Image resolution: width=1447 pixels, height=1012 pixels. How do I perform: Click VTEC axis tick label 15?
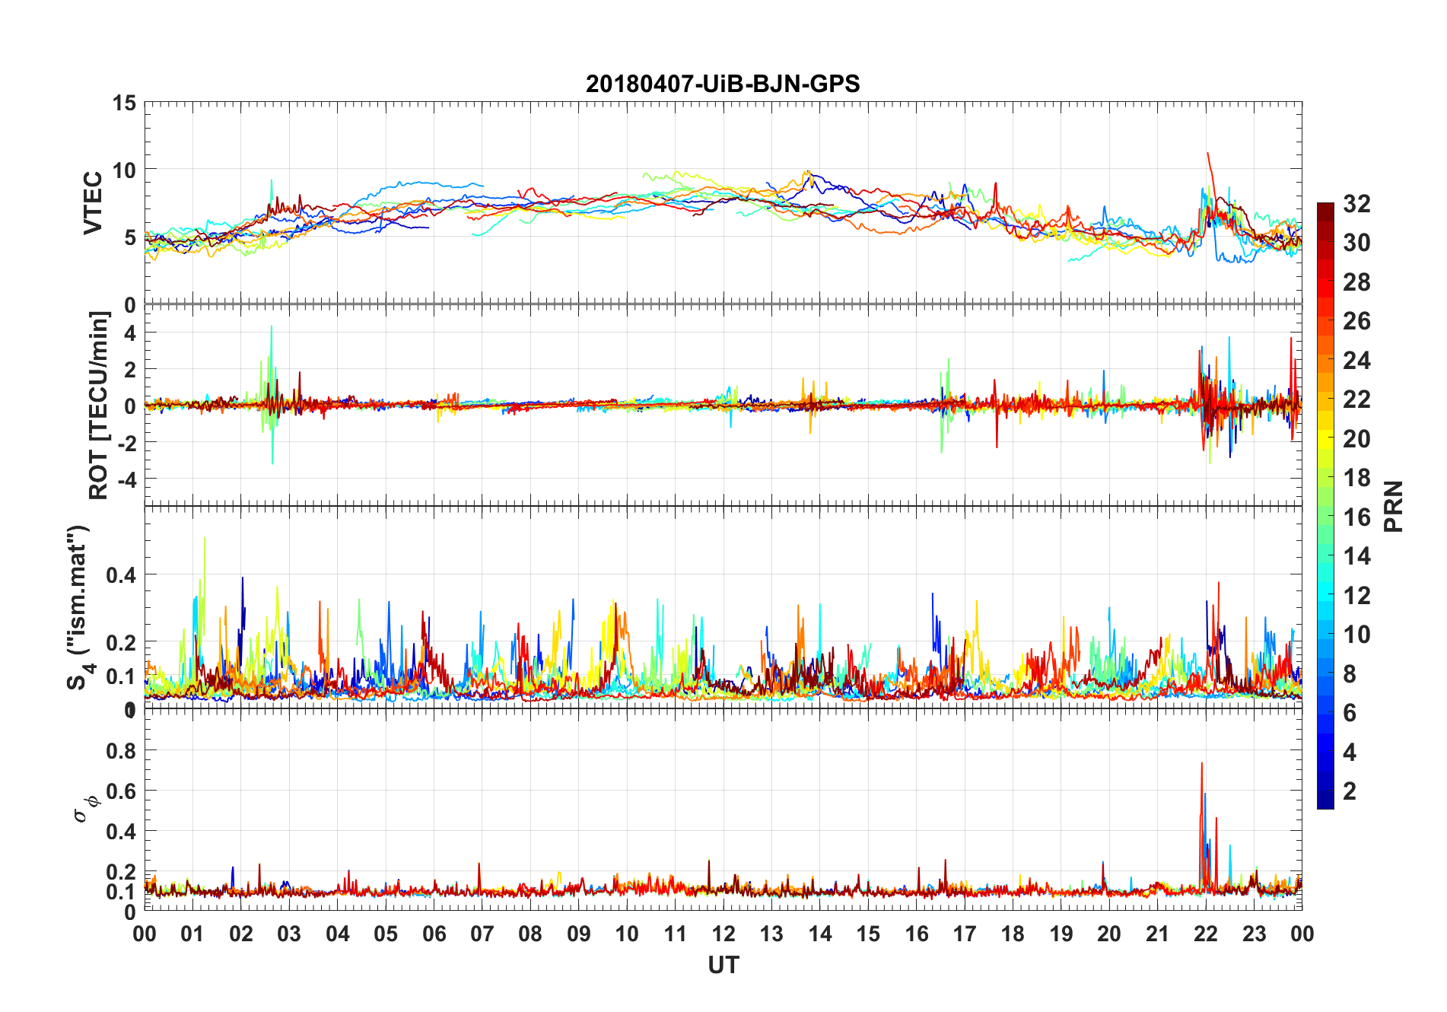click(124, 103)
